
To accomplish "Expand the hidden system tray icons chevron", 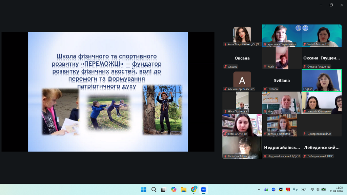I will pyautogui.click(x=259, y=190).
